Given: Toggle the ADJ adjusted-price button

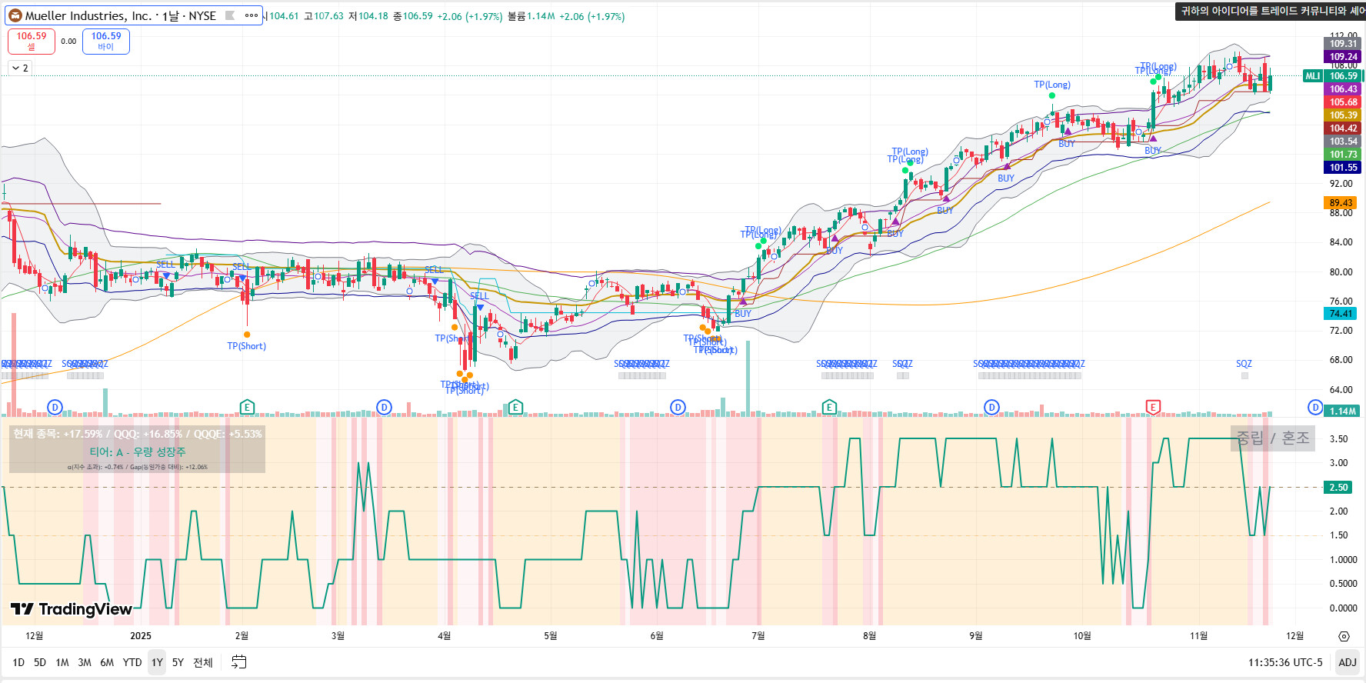Looking at the screenshot, I should pyautogui.click(x=1348, y=662).
